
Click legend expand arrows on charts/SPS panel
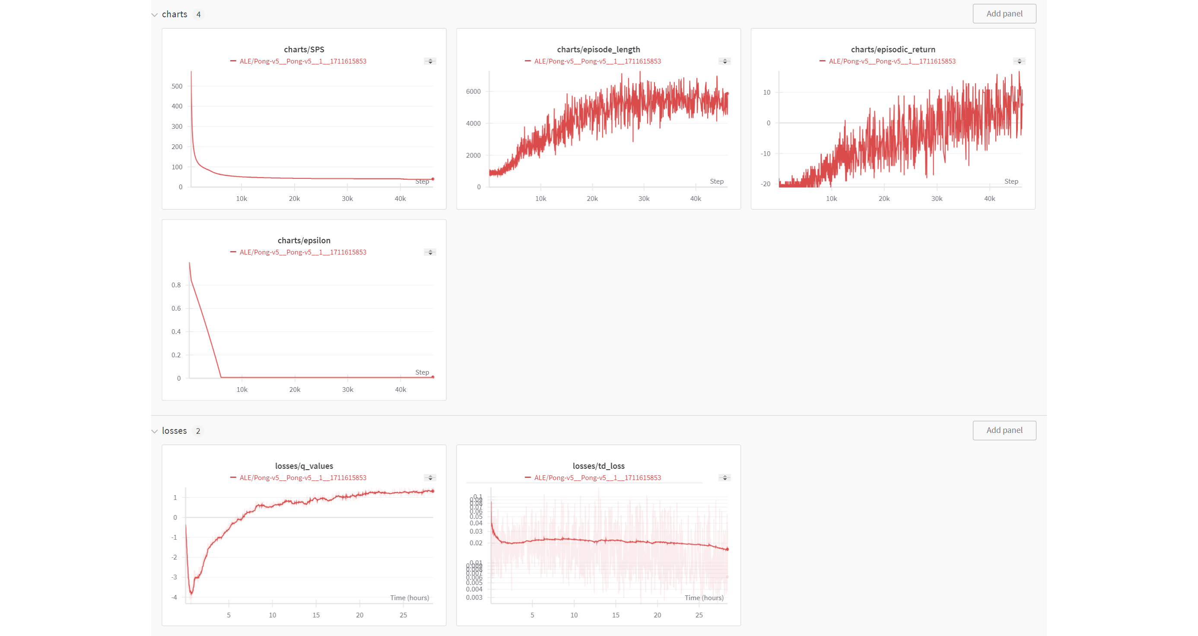[430, 61]
